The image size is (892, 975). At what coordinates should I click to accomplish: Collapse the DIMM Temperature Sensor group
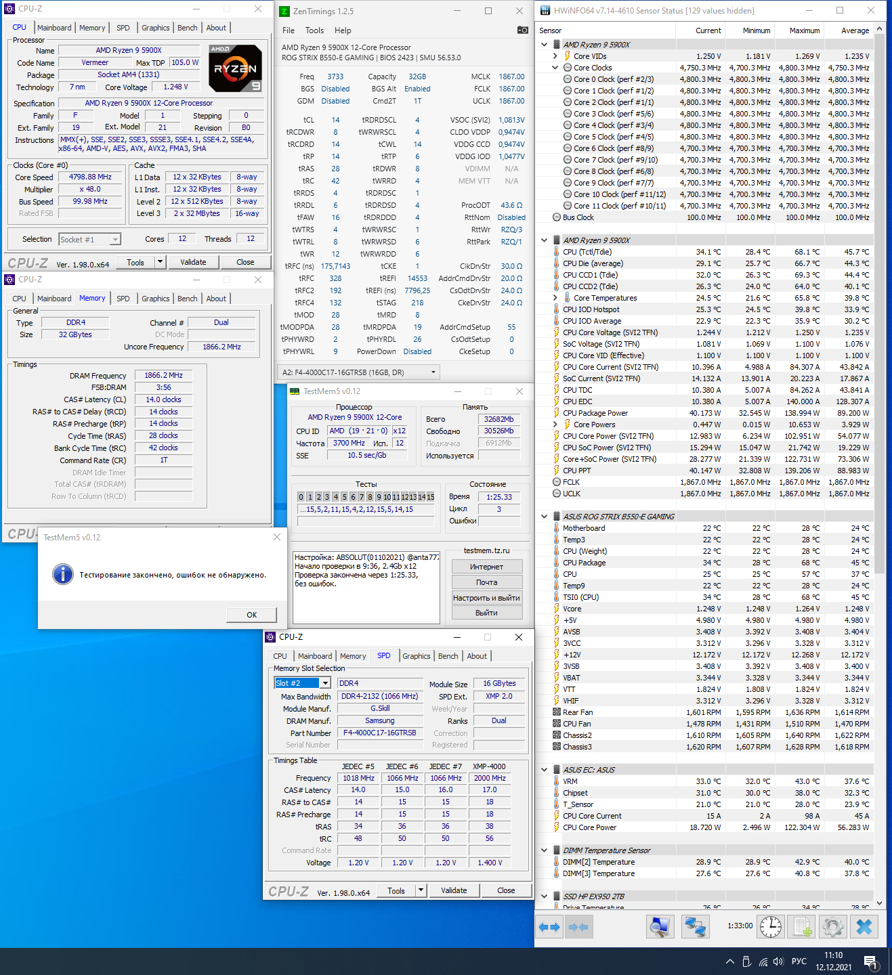click(x=544, y=850)
